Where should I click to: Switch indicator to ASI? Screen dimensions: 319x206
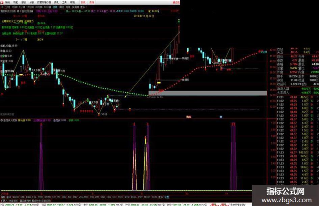tap(70, 197)
